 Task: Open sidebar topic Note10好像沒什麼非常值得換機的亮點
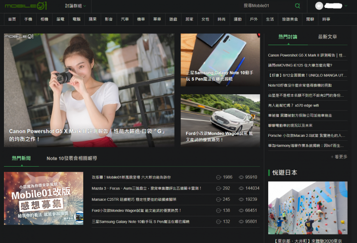tap(300, 85)
